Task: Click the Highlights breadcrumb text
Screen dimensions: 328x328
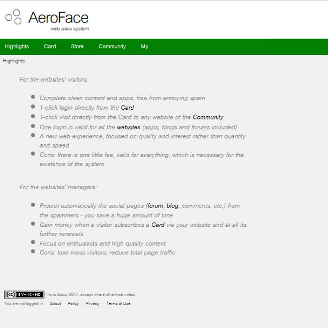Action: click(14, 61)
